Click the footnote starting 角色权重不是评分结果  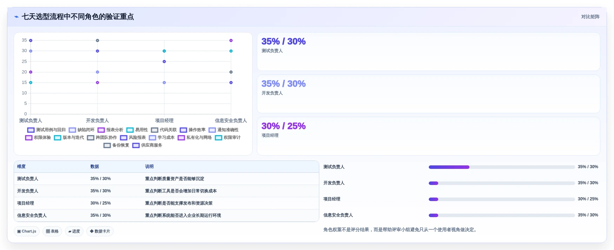[x=401, y=230]
